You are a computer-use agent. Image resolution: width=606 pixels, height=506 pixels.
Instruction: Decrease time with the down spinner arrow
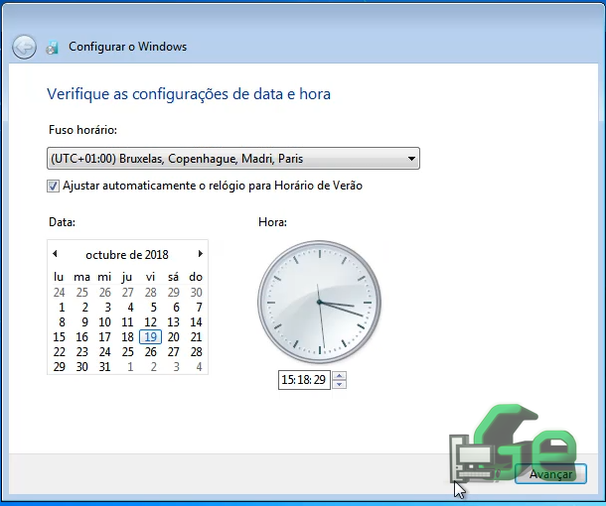[340, 384]
